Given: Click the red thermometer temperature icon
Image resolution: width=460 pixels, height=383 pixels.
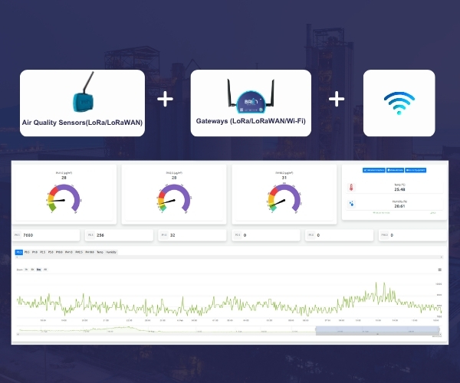Looking at the screenshot, I should pyautogui.click(x=351, y=188).
